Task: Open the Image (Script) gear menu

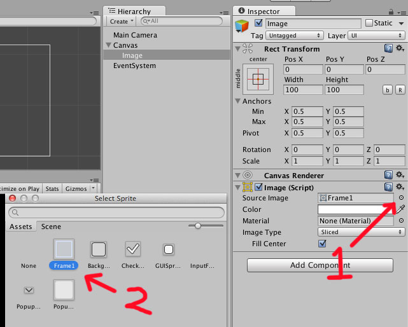Action: [400, 187]
